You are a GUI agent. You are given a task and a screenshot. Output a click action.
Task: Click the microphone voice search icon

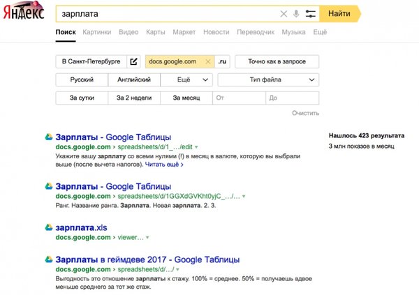coord(296,14)
